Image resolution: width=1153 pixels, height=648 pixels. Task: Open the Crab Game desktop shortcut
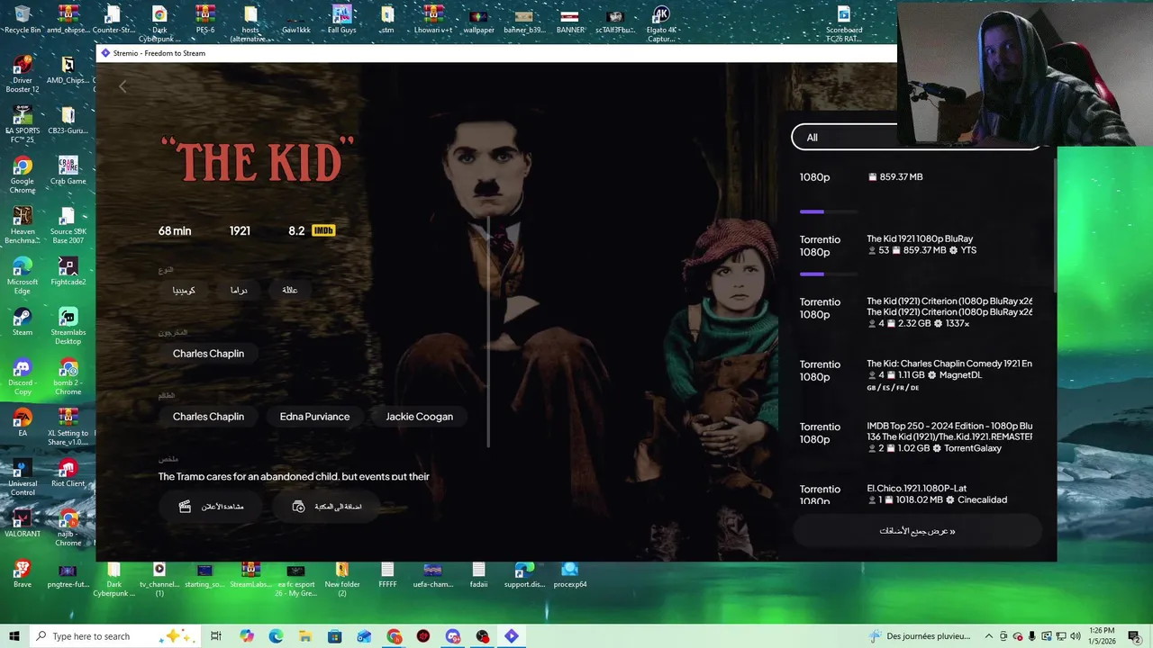pyautogui.click(x=68, y=170)
